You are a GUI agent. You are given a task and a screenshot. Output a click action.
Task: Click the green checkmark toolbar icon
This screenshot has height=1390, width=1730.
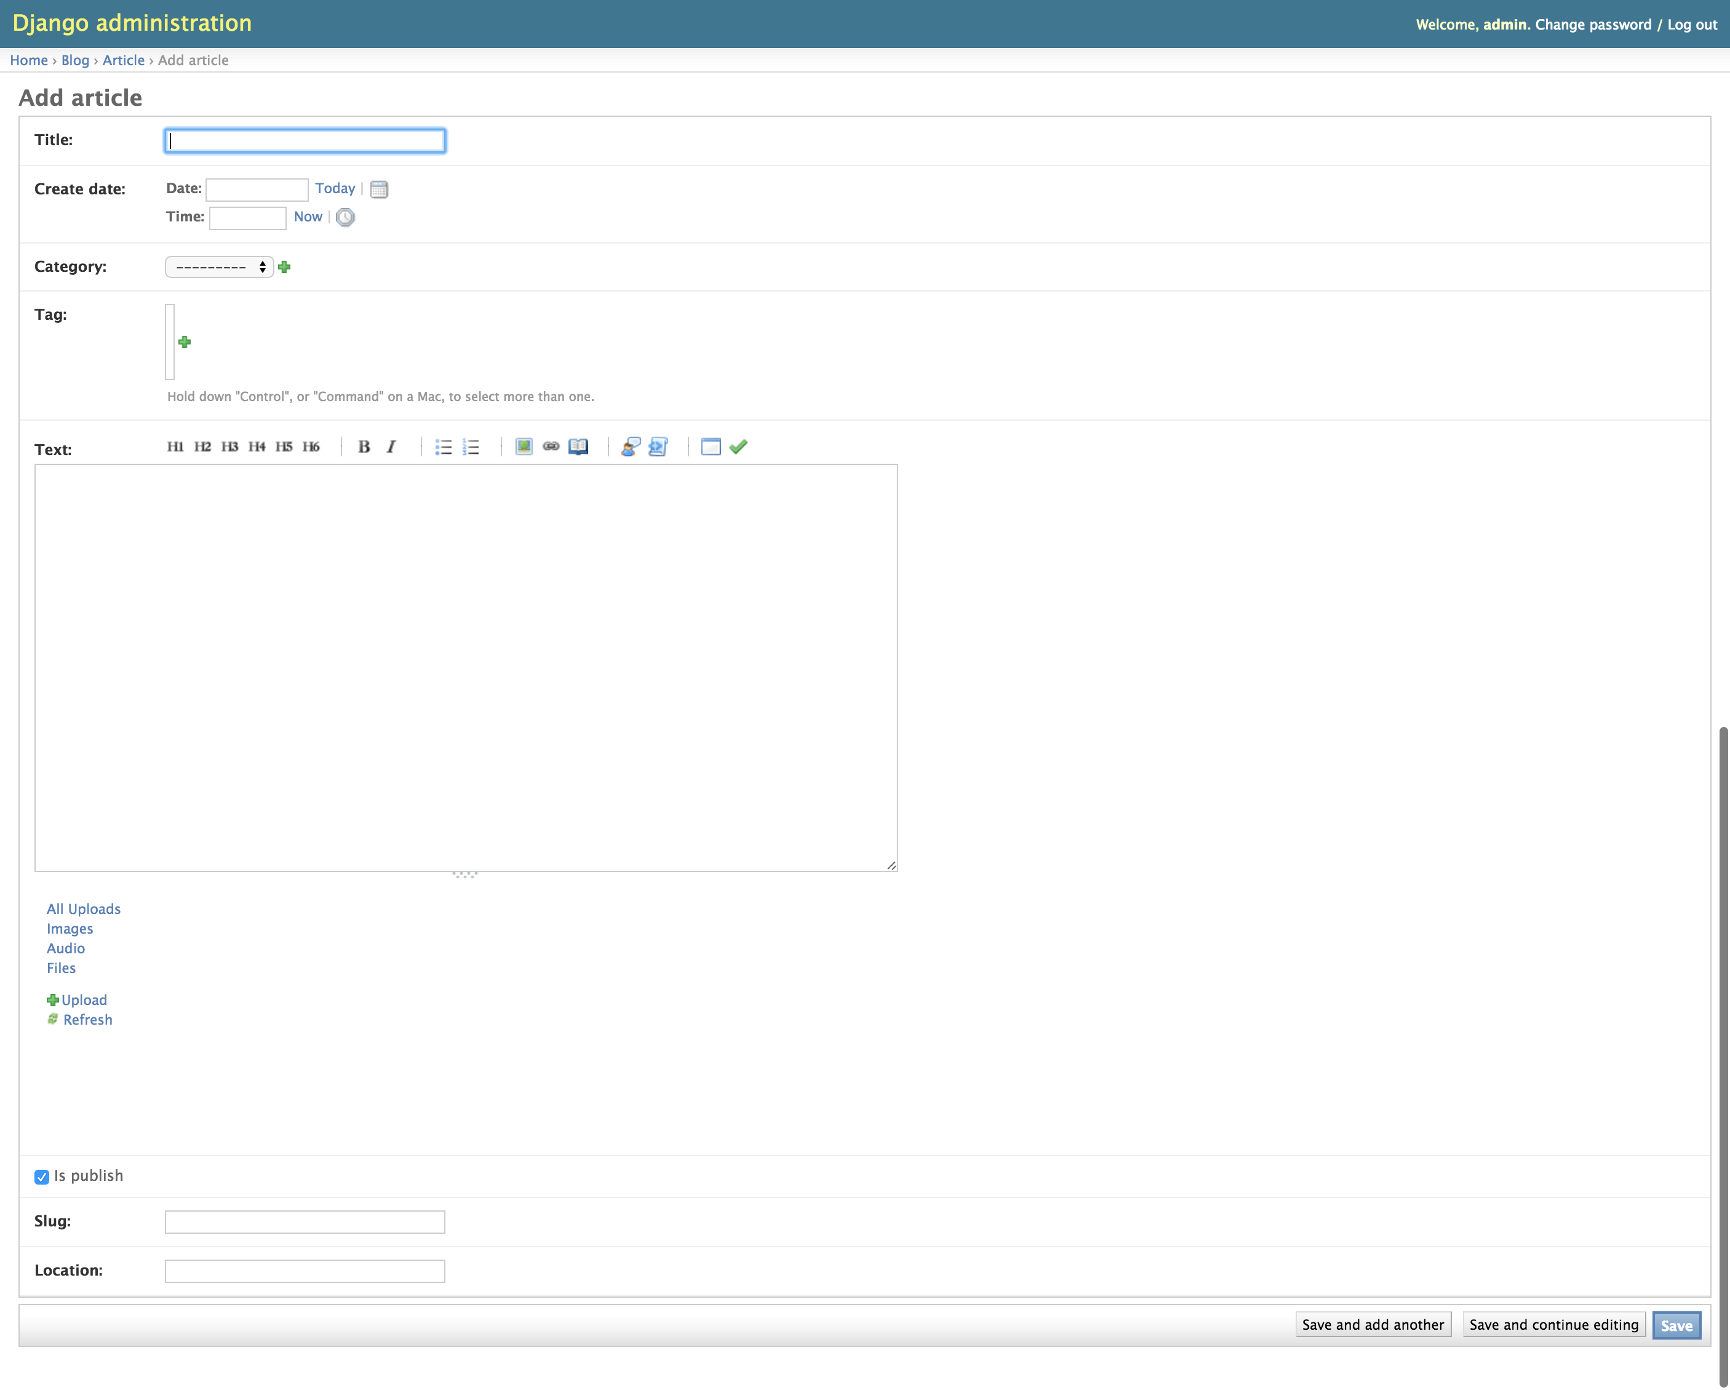[x=738, y=447]
